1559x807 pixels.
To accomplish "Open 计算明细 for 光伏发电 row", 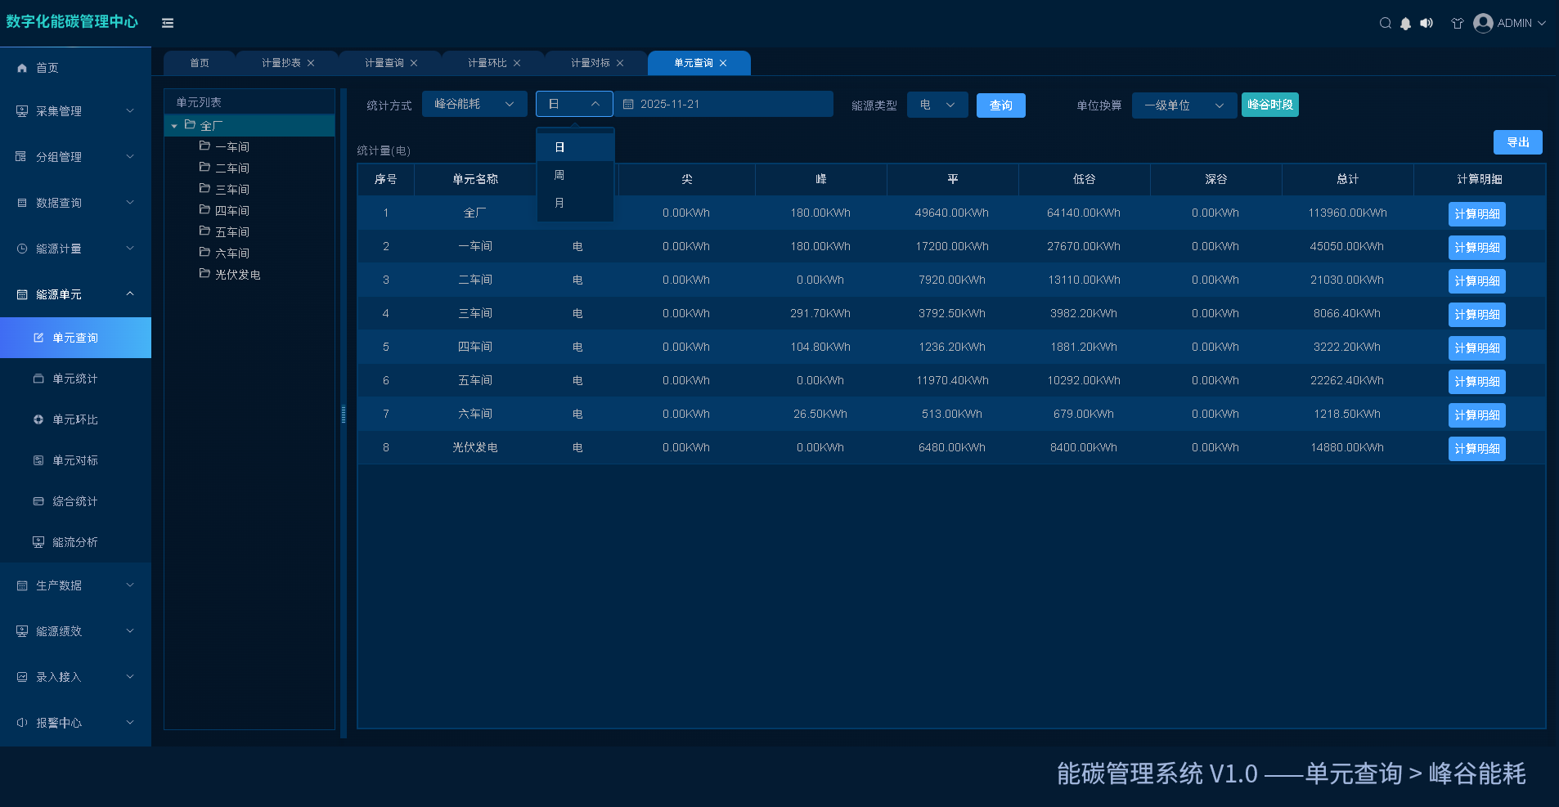I will (1477, 449).
